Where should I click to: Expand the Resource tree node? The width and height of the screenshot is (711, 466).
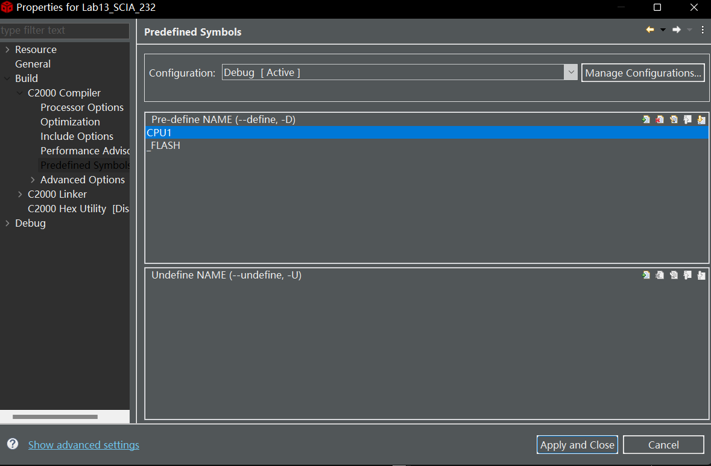(x=7, y=49)
